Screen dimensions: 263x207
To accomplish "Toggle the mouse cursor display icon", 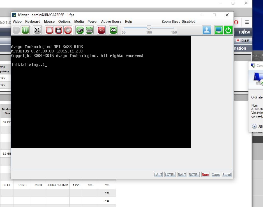I will pyautogui.click(x=80, y=30).
